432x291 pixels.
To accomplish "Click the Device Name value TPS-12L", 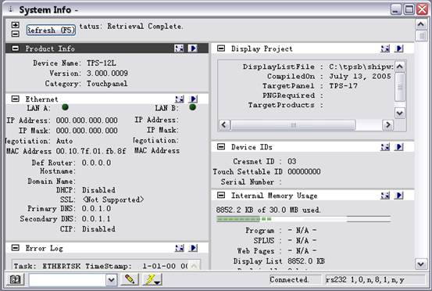I will coord(101,63).
